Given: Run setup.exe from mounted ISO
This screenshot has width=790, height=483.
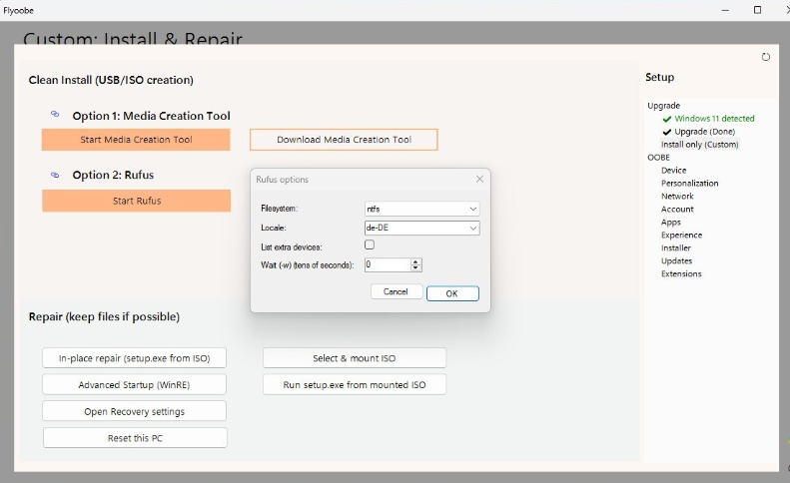Looking at the screenshot, I should (x=355, y=385).
